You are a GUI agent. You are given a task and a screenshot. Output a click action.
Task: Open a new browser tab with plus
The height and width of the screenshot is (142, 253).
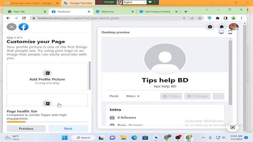[x=186, y=11]
